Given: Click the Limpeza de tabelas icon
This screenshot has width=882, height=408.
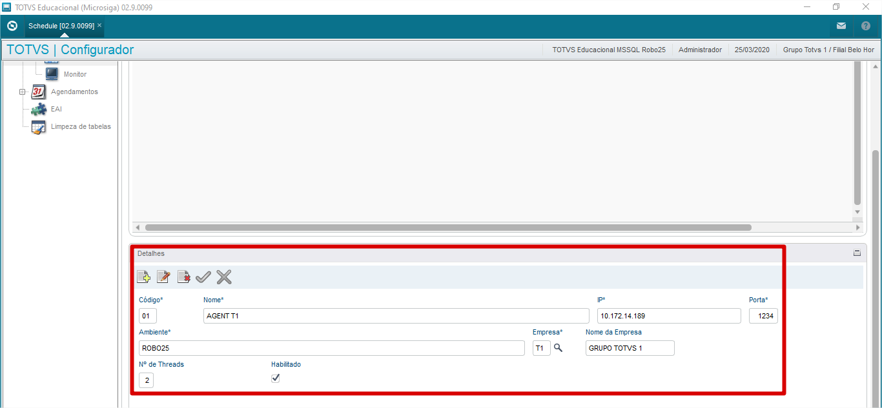Looking at the screenshot, I should tap(39, 126).
